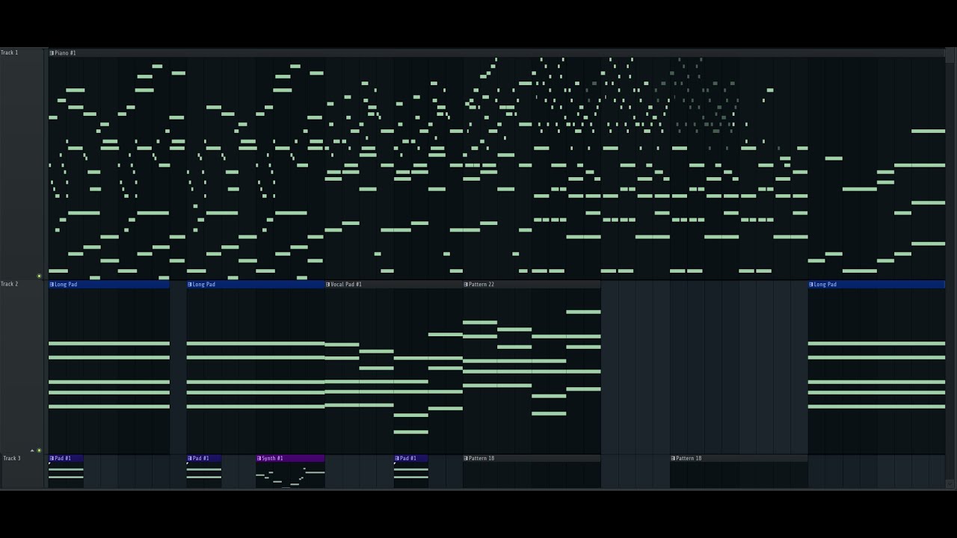Select the Track 2 label
The width and height of the screenshot is (957, 538).
[10, 284]
